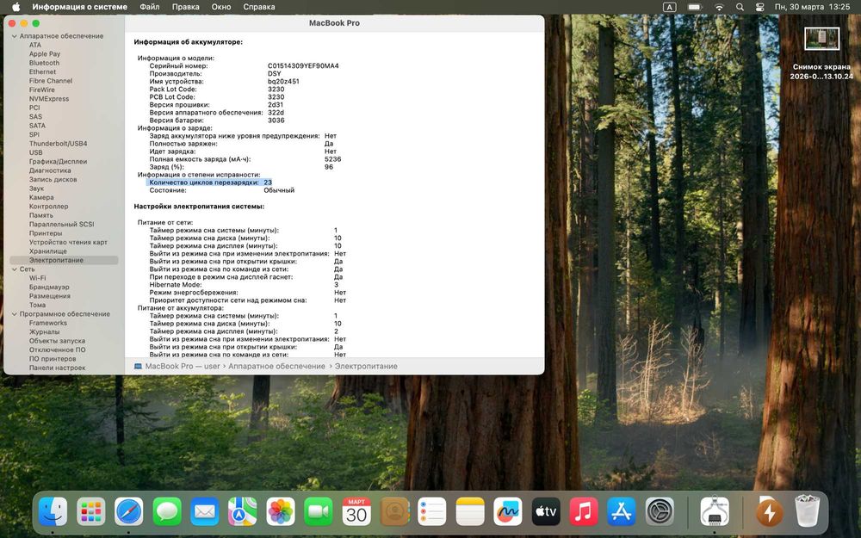
Task: Open the Справка menu
Action: tap(258, 7)
